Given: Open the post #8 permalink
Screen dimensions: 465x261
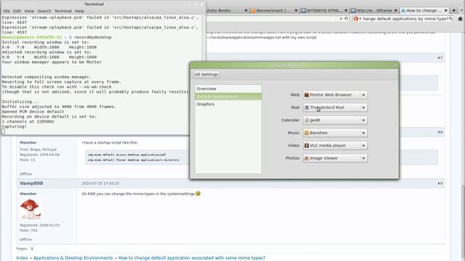Looking at the screenshot, I should point(440,132).
